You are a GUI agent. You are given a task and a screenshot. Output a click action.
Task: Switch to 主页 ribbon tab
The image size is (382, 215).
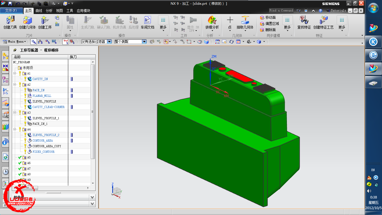click(29, 11)
